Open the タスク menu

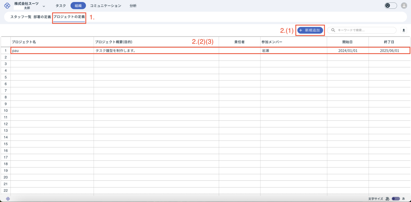[61, 6]
